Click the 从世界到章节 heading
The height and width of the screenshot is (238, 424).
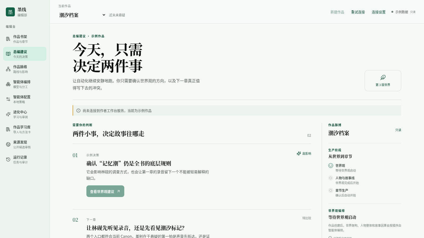tap(340, 157)
